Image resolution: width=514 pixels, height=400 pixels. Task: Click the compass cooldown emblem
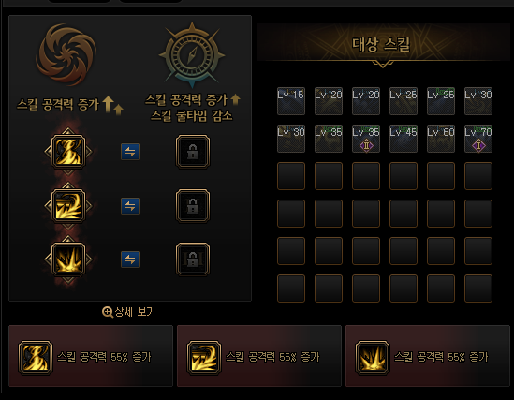coord(192,55)
